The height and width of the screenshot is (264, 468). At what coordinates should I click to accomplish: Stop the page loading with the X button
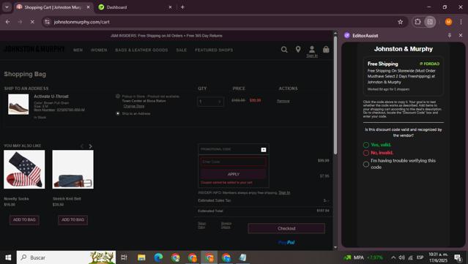pyautogui.click(x=32, y=22)
